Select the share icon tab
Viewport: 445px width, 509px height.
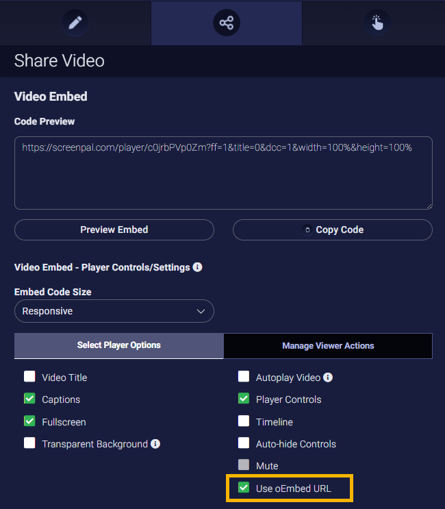coord(226,23)
